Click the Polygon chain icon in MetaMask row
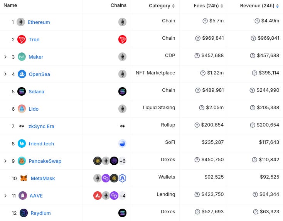This screenshot has height=221, width=283. coord(106,178)
